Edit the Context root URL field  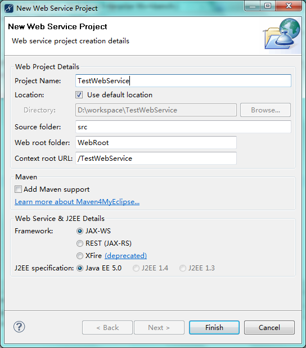click(156, 158)
